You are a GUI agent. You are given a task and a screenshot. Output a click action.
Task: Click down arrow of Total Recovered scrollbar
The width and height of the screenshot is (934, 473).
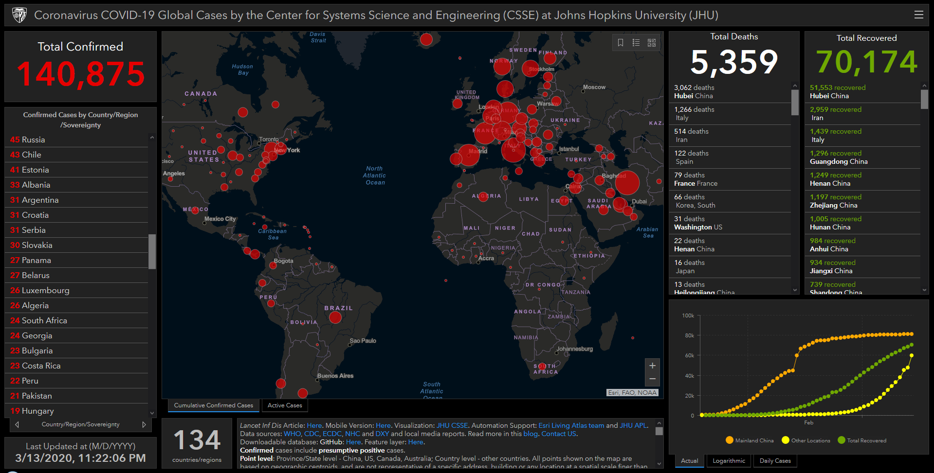[x=925, y=290]
